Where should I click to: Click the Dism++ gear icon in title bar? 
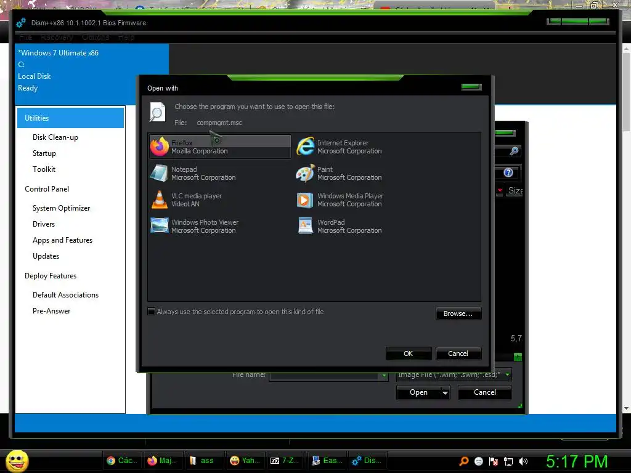tap(21, 23)
